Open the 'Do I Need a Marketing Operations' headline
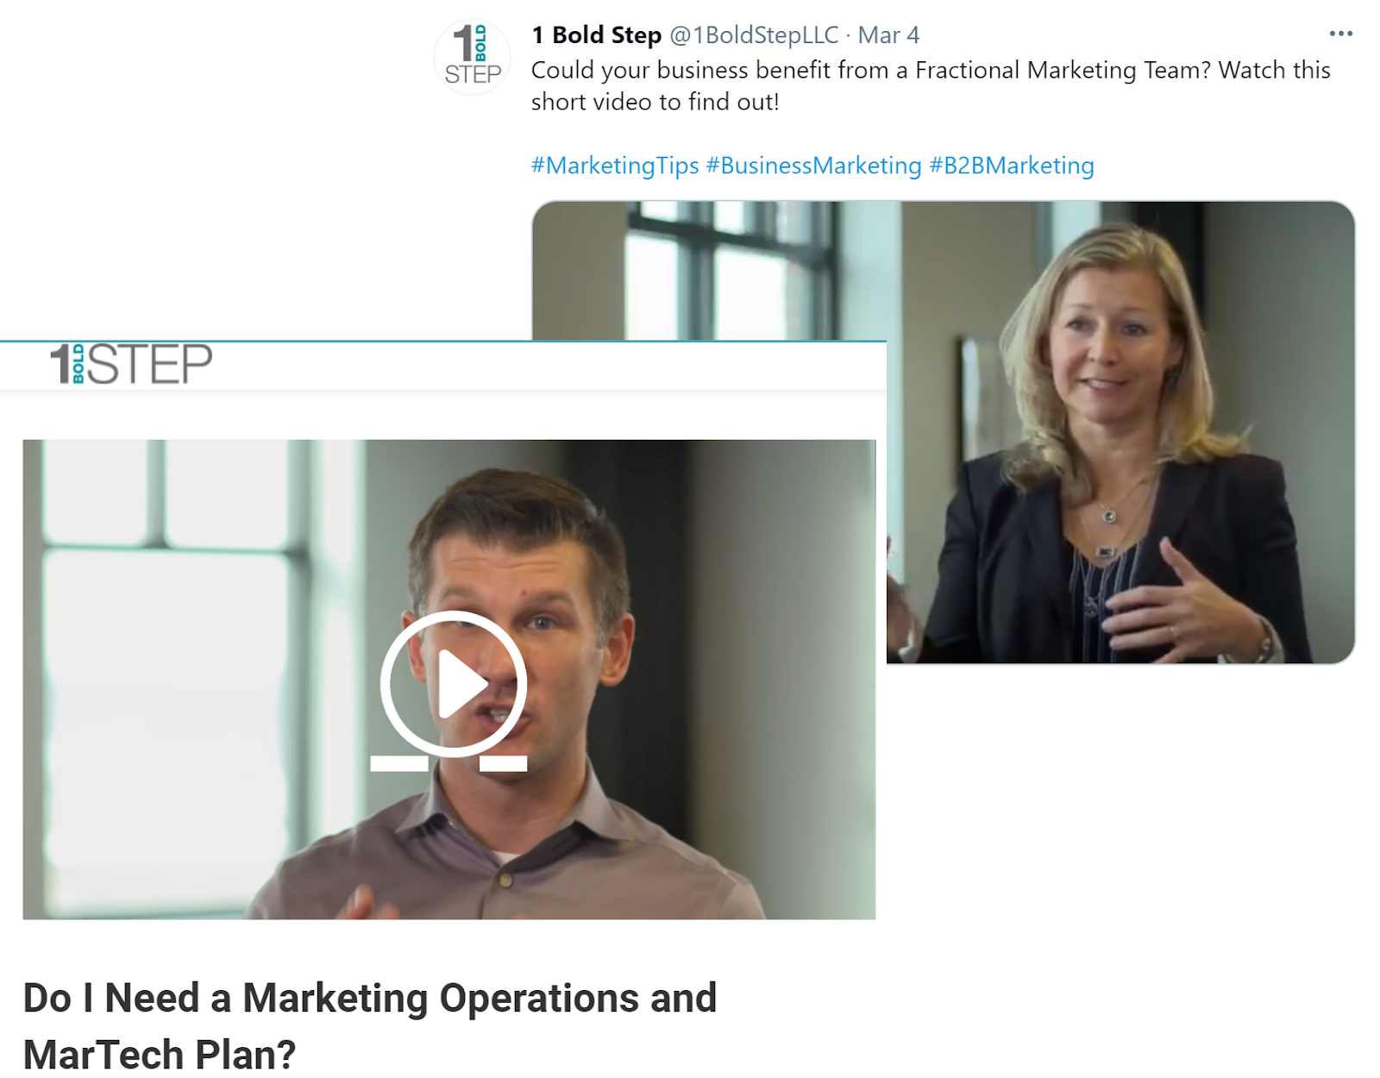 point(370,999)
